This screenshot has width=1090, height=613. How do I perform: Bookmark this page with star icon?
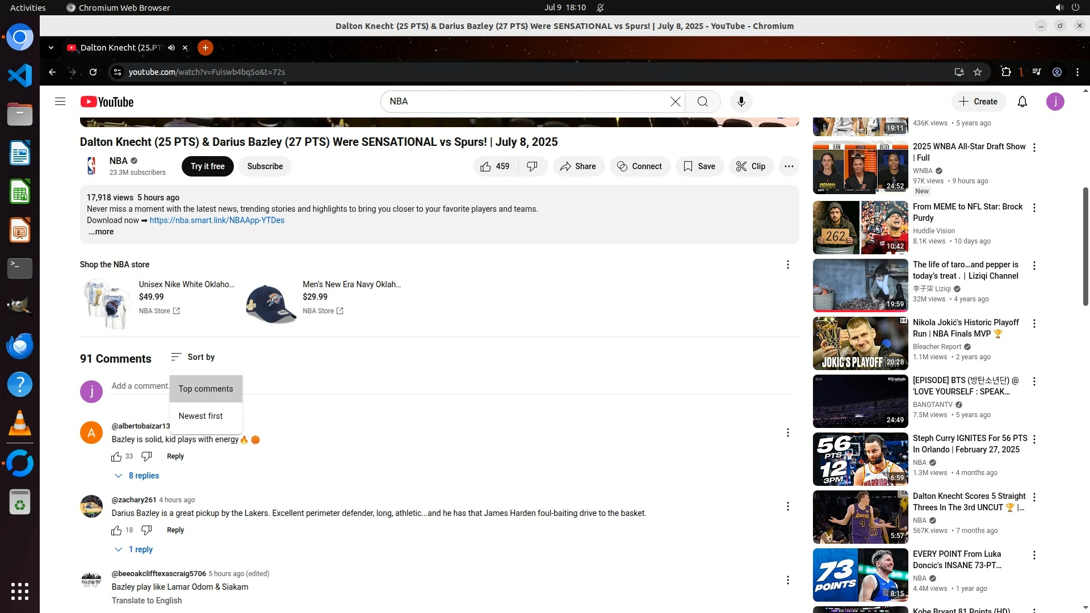pyautogui.click(x=977, y=72)
